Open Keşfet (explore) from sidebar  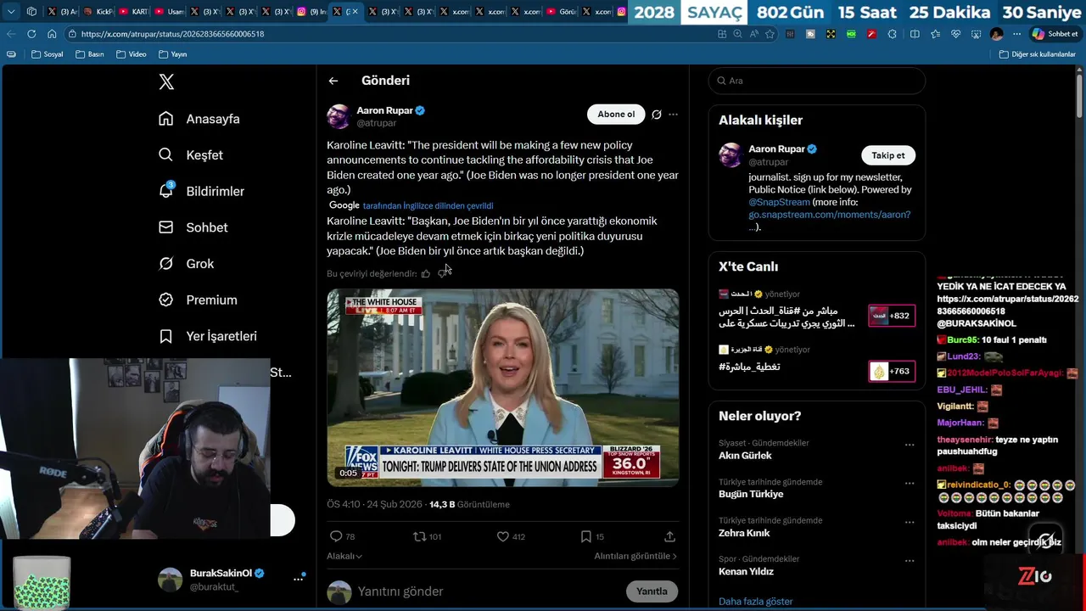(x=191, y=155)
